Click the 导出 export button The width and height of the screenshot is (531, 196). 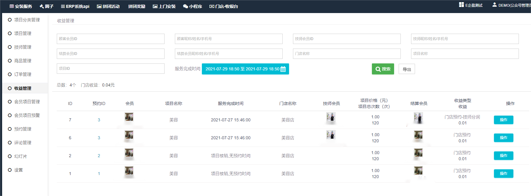click(407, 69)
